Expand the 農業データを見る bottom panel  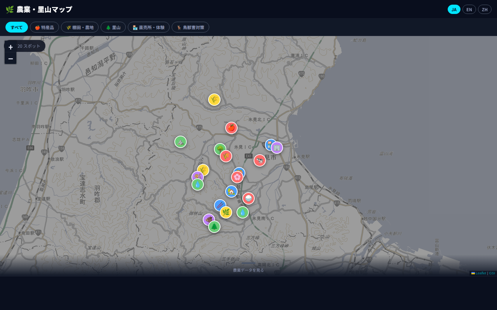(248, 270)
